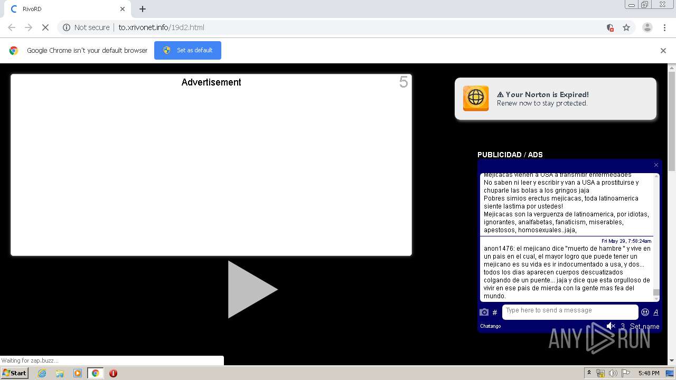This screenshot has width=676, height=380.
Task: Bookmark this page with the star icon
Action: [626, 27]
